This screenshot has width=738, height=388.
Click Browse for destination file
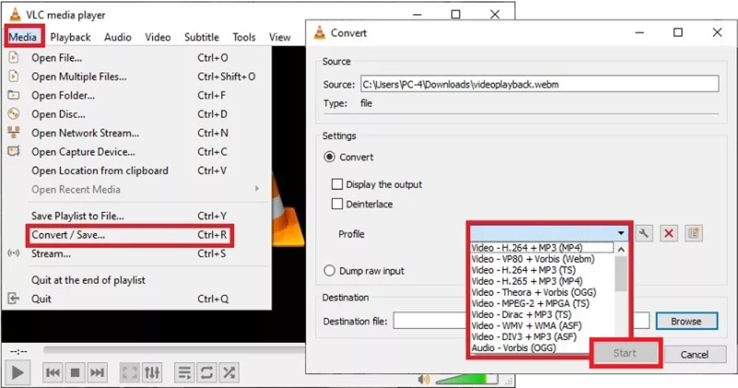tap(686, 321)
